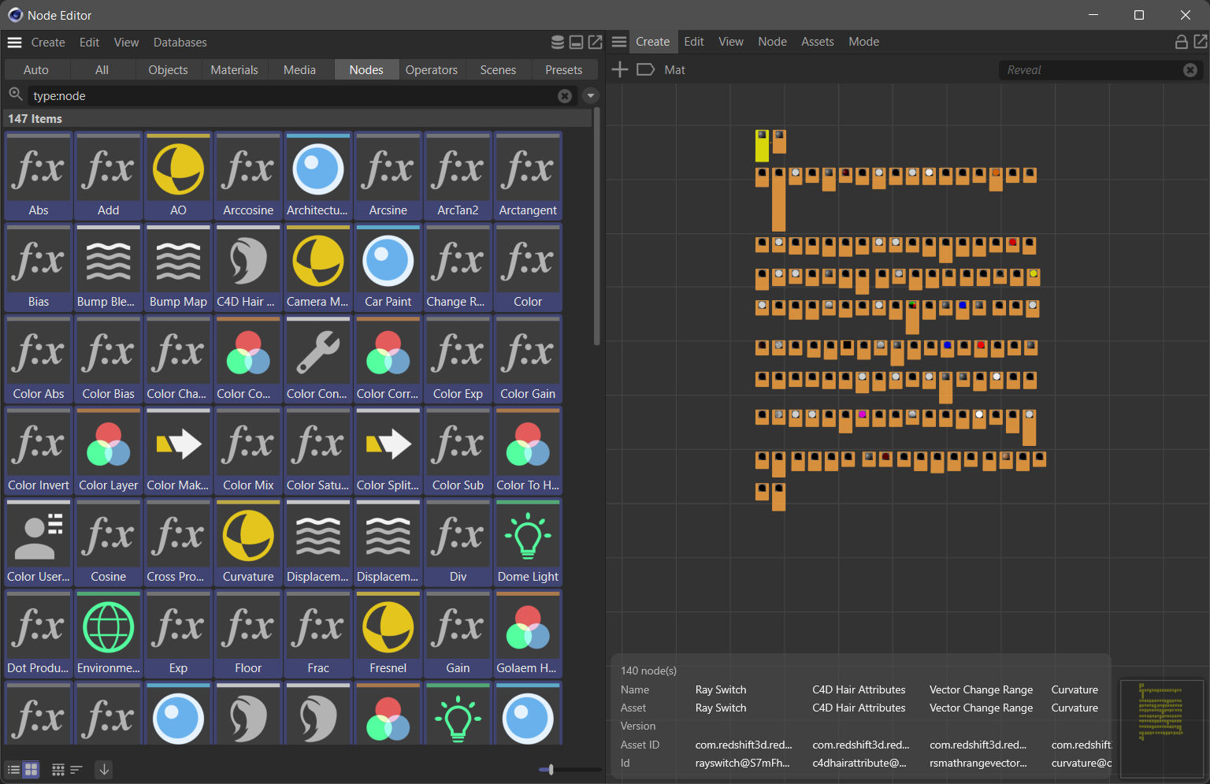Open the Node menu in node editor
Image resolution: width=1210 pixels, height=784 pixels.
click(773, 42)
